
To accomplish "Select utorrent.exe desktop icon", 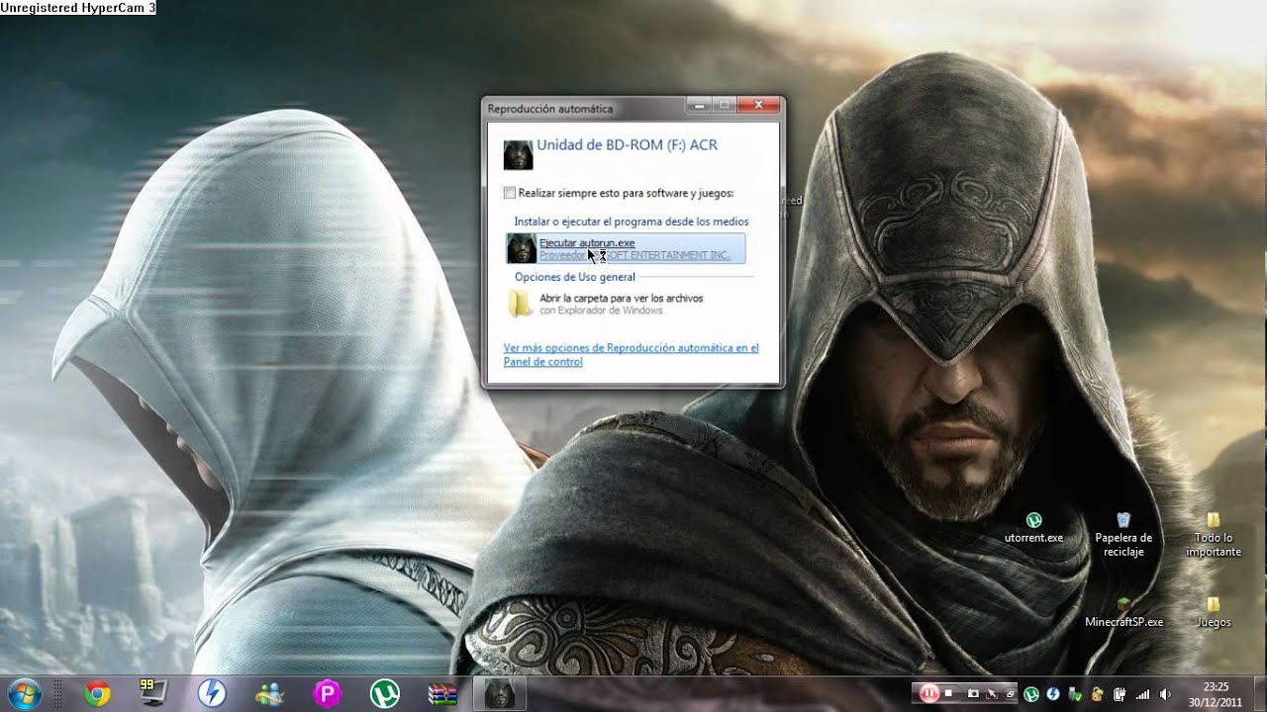I will (x=1033, y=528).
